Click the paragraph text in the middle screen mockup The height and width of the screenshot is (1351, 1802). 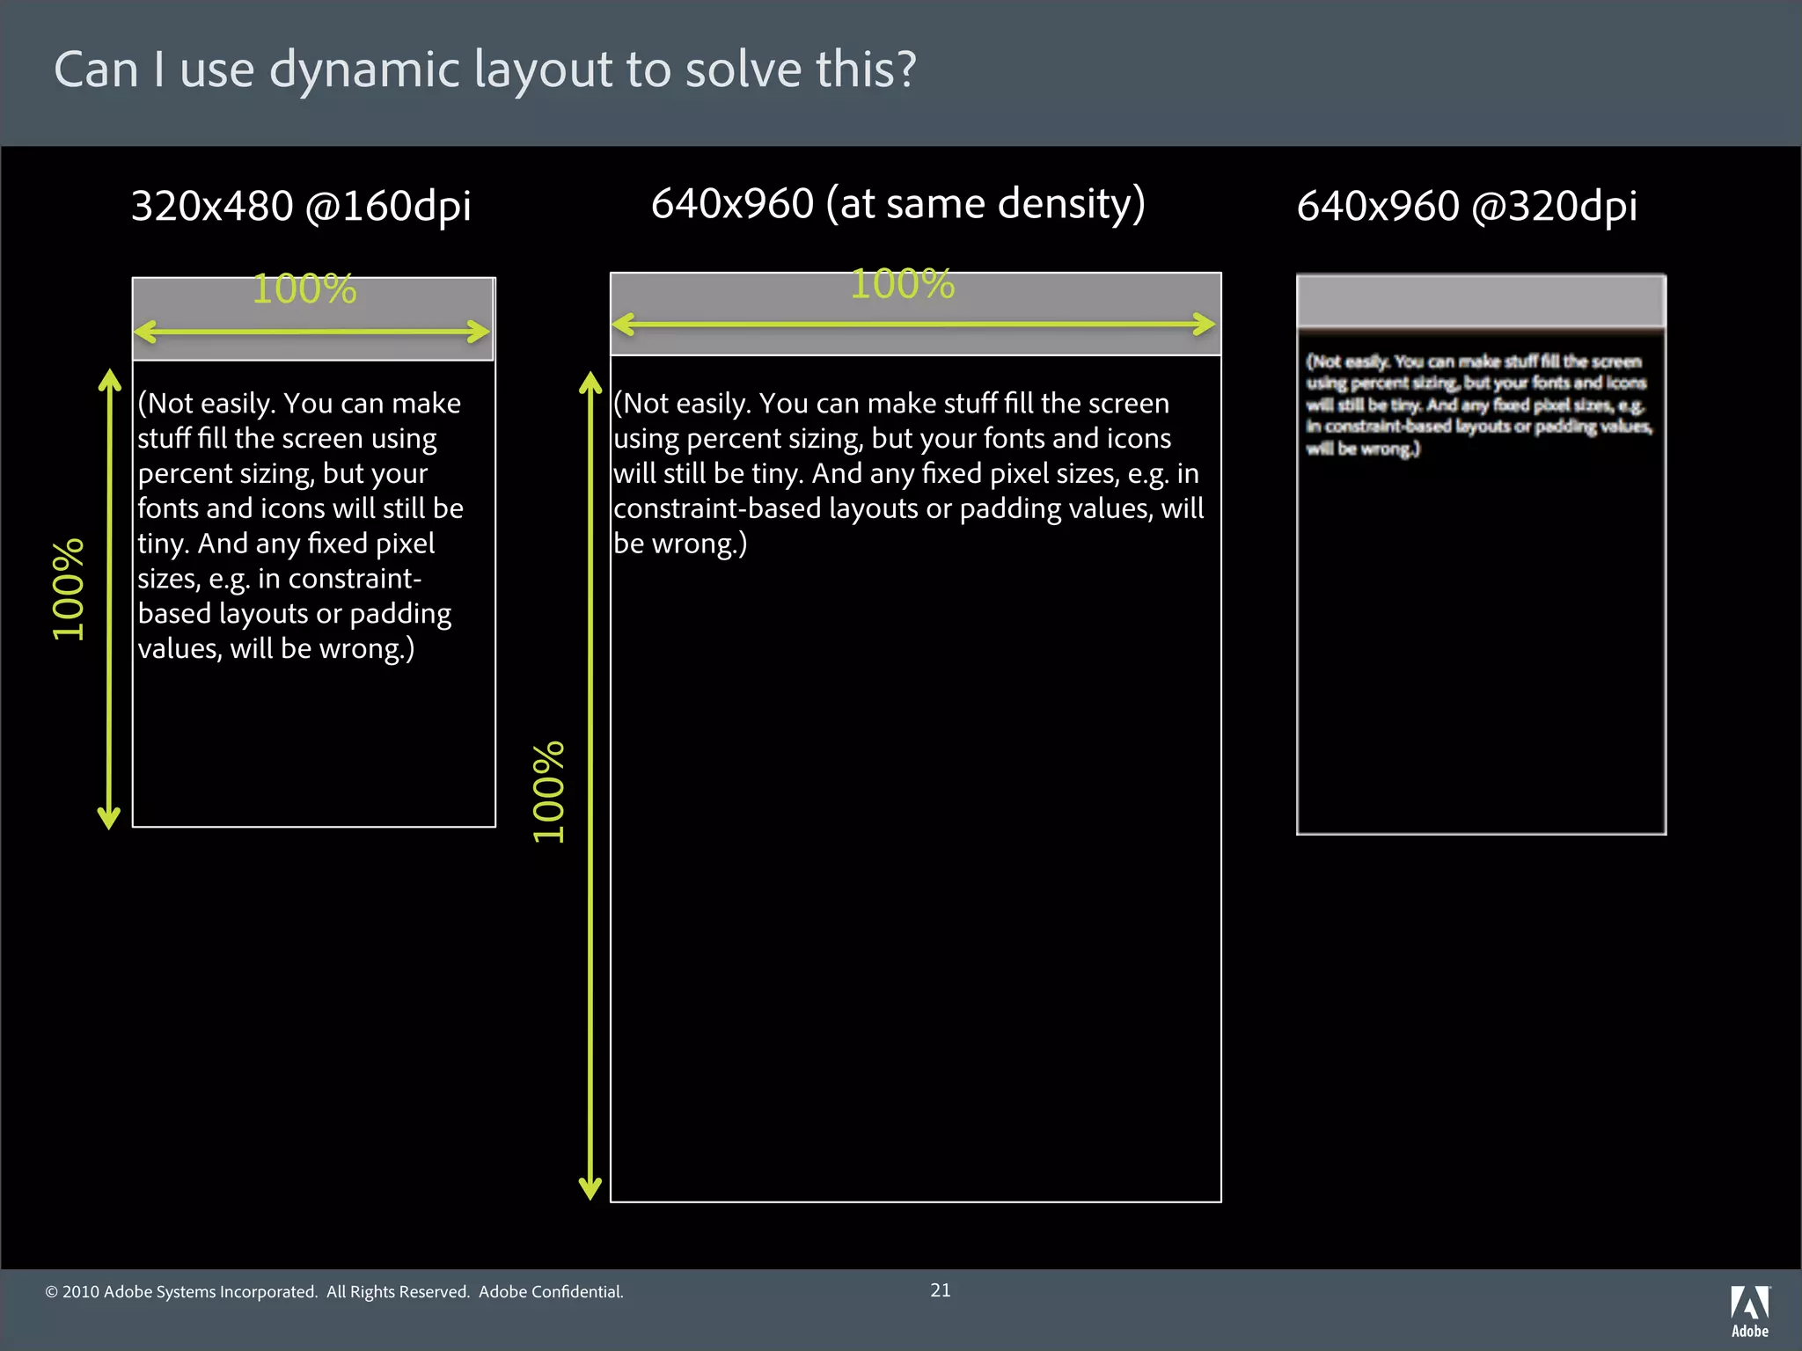908,473
